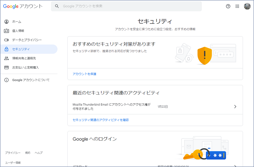Open the Mozilla Thunderbird Email activity entry
Image resolution: width=254 pixels, height=167 pixels.
click(155, 106)
